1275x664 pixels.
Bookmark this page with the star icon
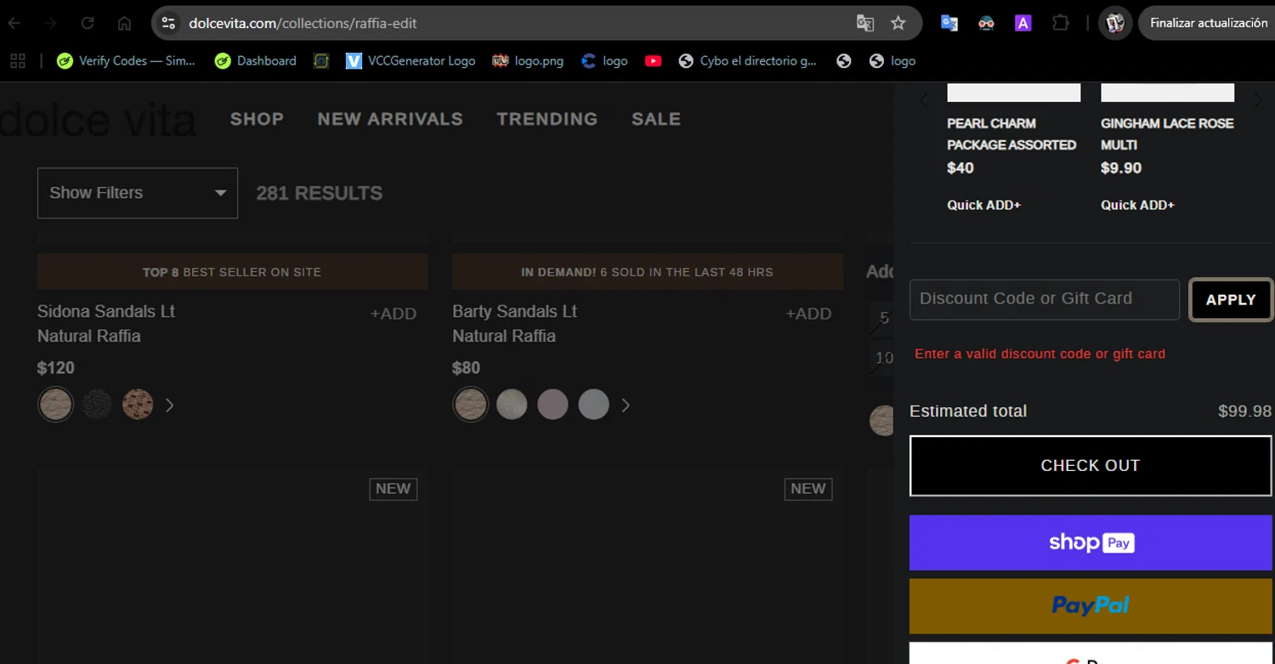[898, 23]
